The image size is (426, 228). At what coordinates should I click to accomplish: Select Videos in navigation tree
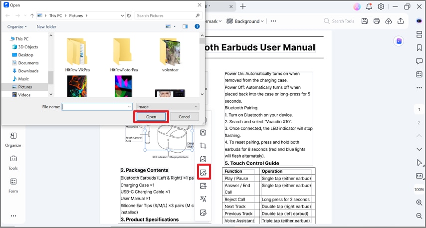tap(24, 95)
